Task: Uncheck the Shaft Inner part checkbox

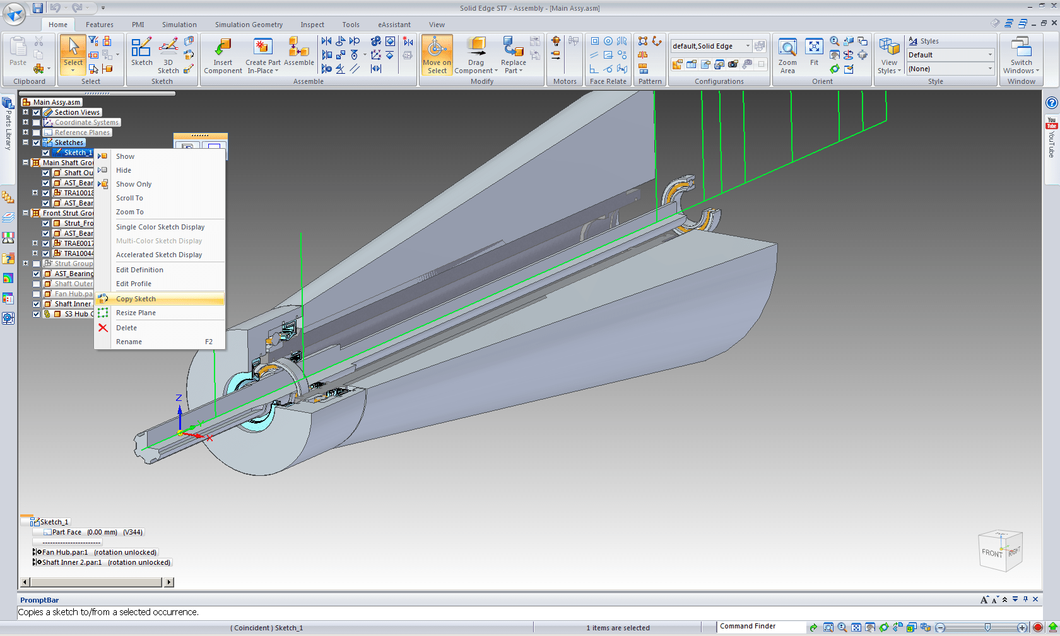Action: pos(37,304)
